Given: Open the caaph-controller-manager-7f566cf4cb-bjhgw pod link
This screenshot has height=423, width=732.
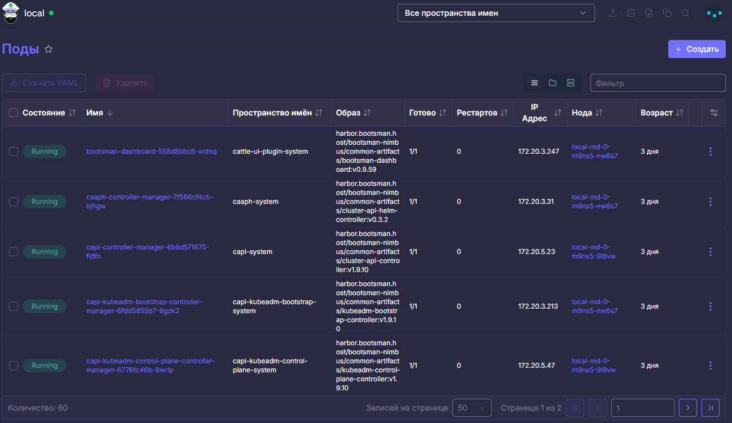Looking at the screenshot, I should pos(150,202).
